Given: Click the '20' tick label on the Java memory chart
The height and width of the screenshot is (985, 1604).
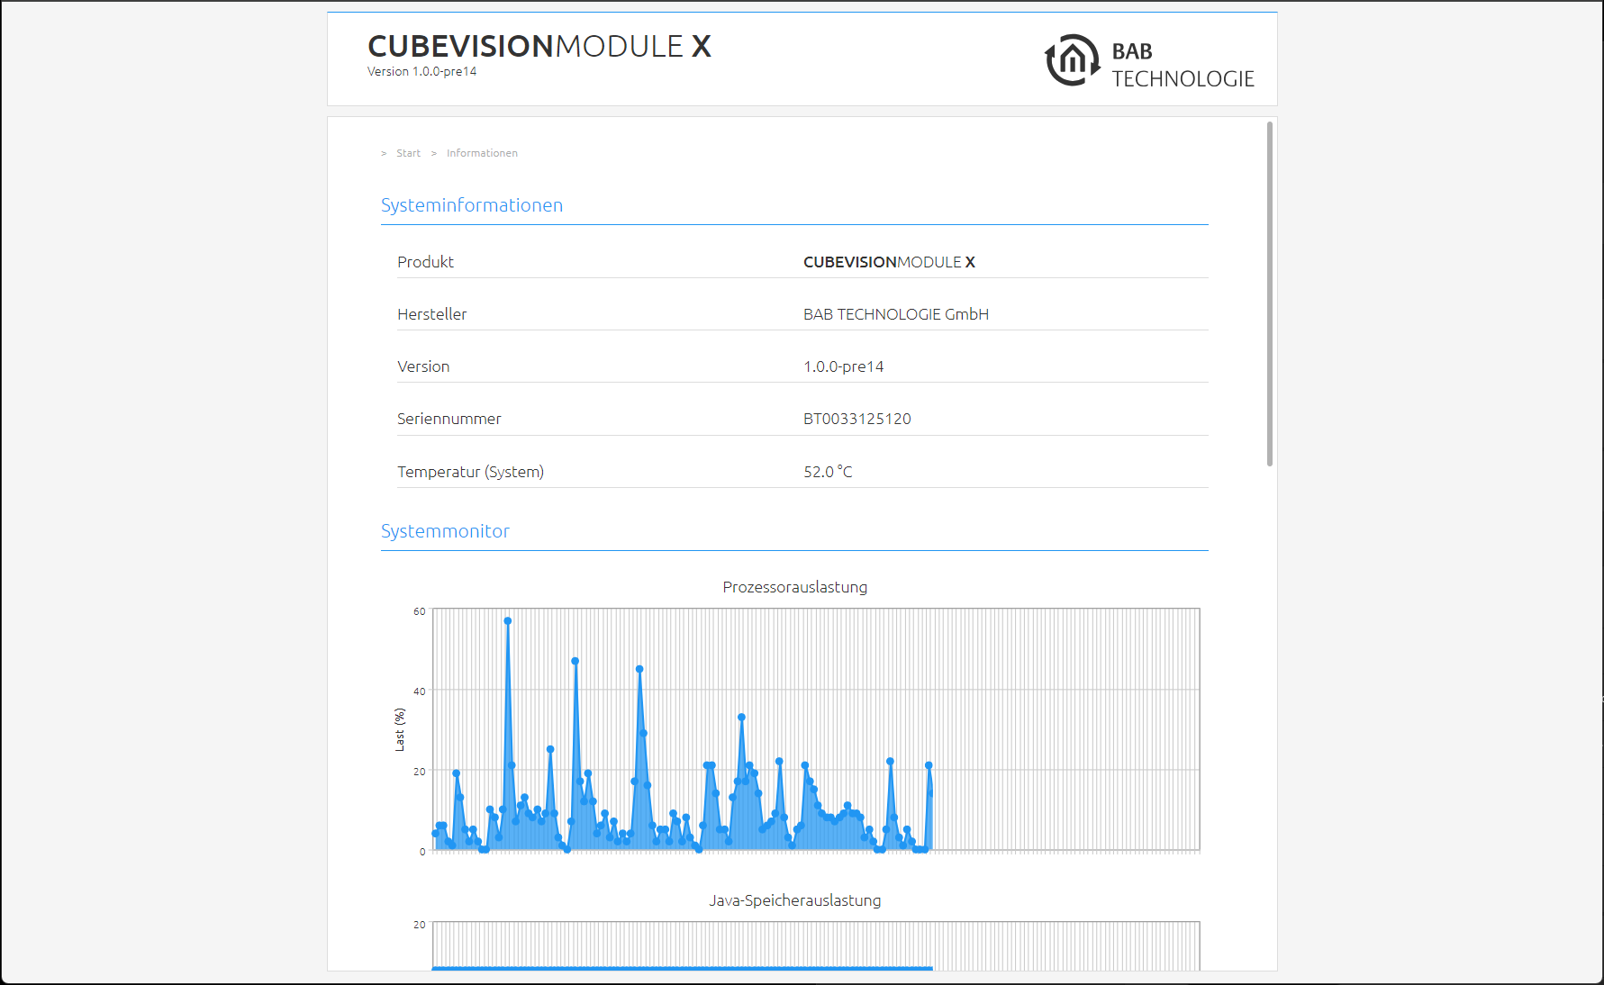Looking at the screenshot, I should point(420,925).
